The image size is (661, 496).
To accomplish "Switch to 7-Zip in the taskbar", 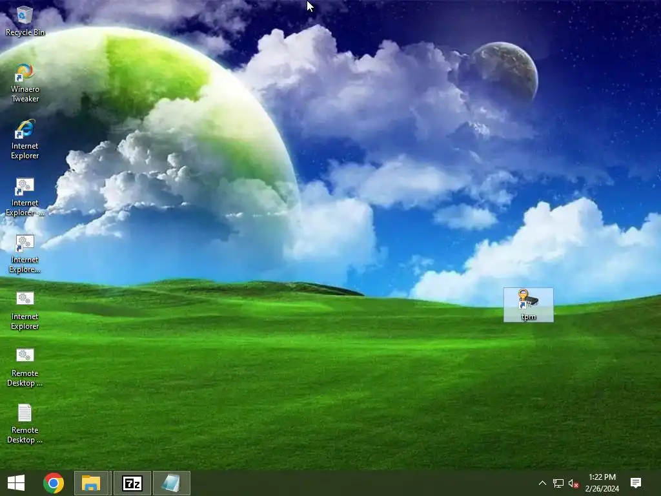I will point(132,483).
